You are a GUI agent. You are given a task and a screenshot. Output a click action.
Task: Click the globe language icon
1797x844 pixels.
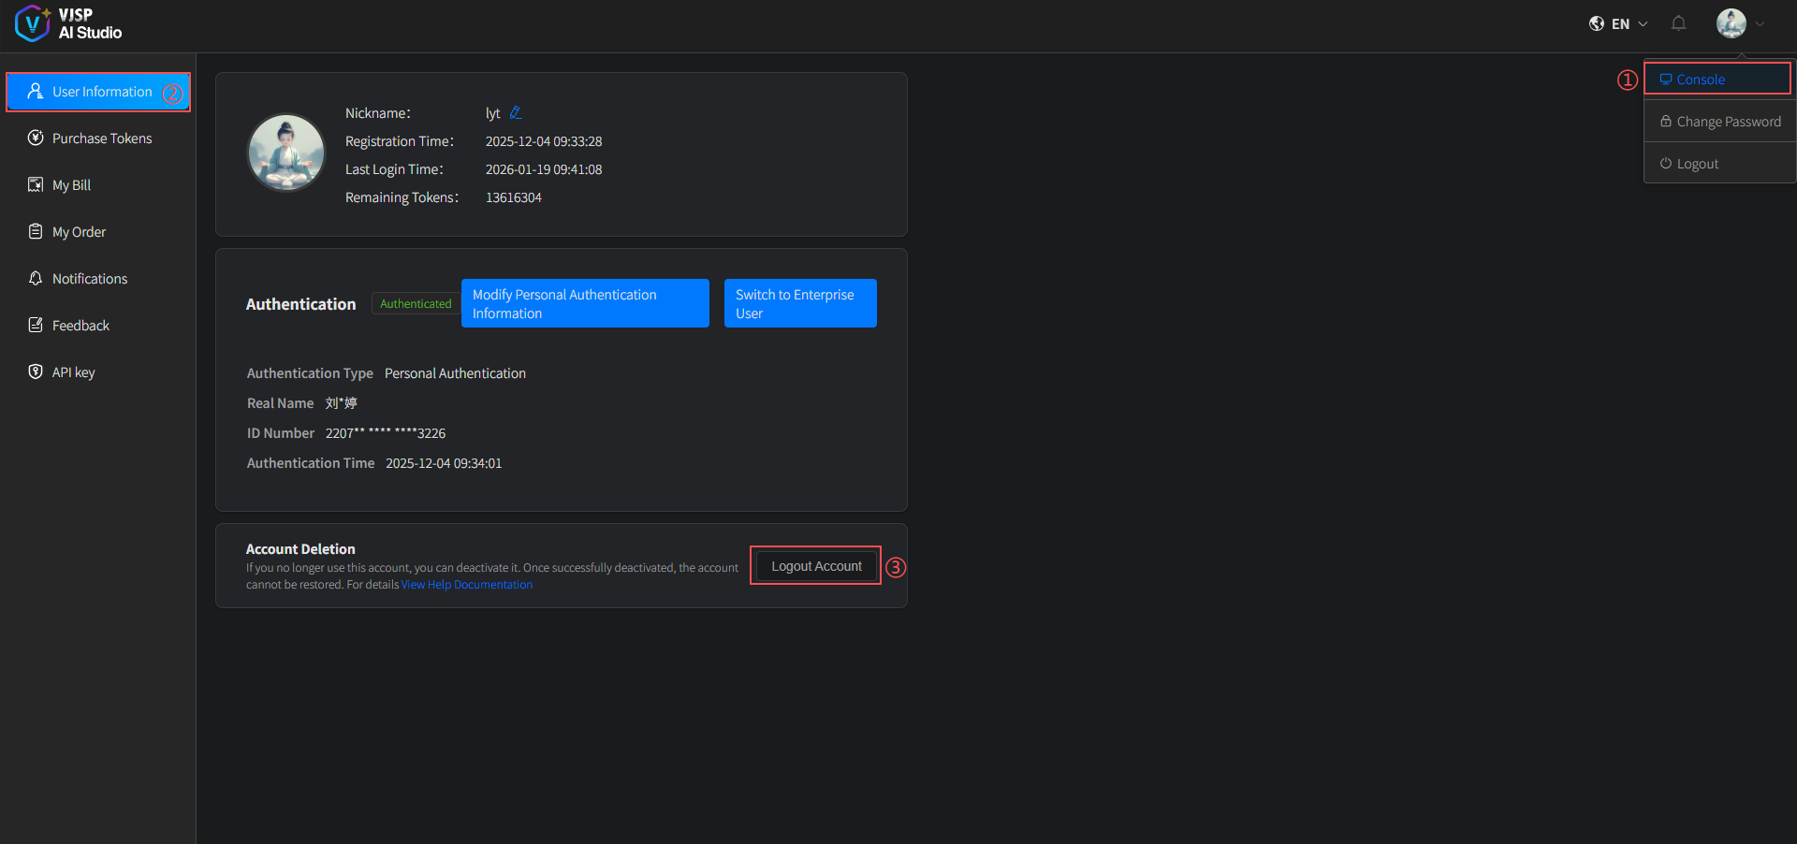[1597, 23]
